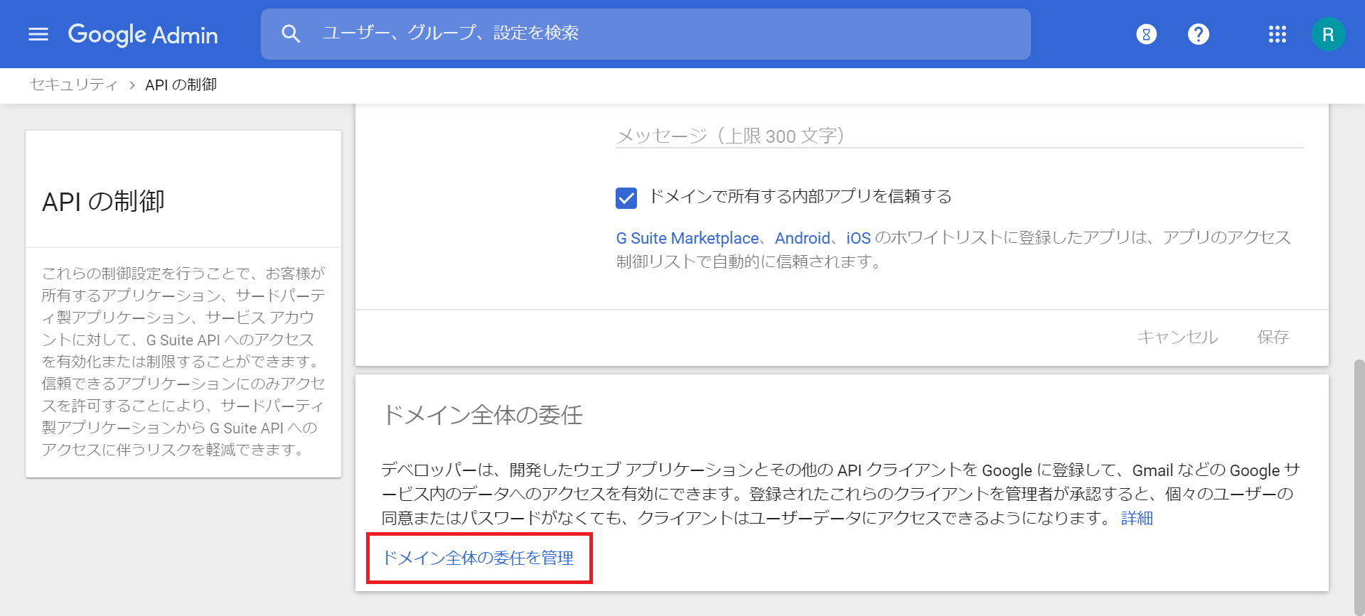1365x616 pixels.
Task: Click the 保存 button
Action: tap(1273, 337)
